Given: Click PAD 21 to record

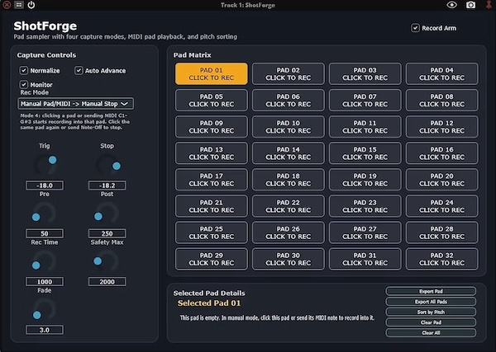Looking at the screenshot, I should (212, 206).
